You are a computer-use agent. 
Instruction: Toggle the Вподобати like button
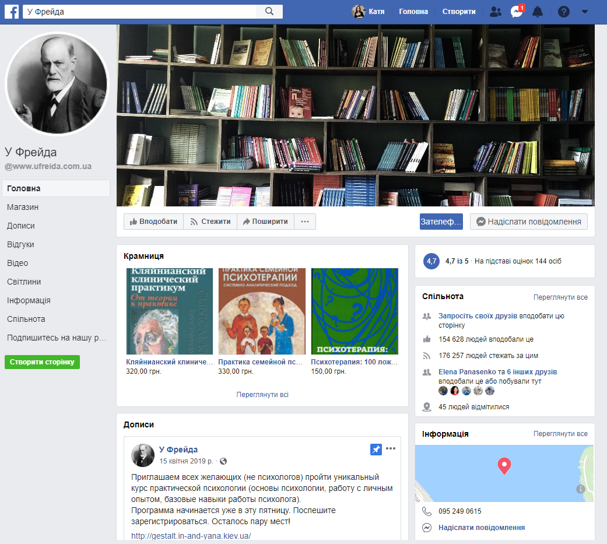[153, 222]
